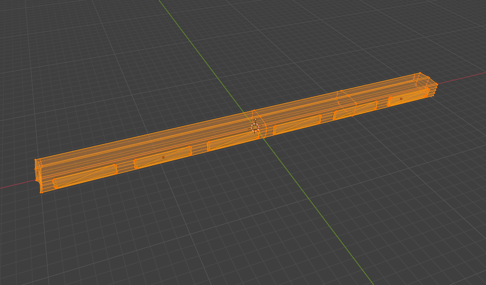Click origin dot inside the rightmost slot
The width and height of the screenshot is (486, 285).
[x=401, y=99]
